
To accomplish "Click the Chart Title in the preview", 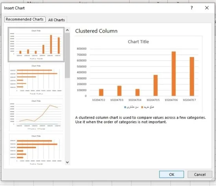I will pyautogui.click(x=138, y=42).
